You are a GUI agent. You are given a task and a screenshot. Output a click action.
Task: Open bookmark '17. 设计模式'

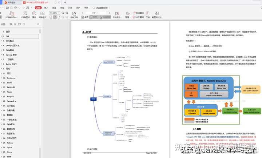tap(9, 106)
